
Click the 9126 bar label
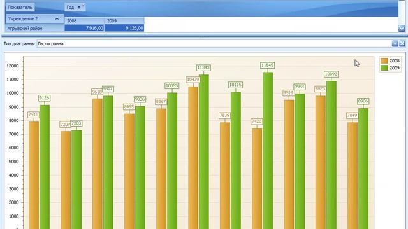(44, 98)
